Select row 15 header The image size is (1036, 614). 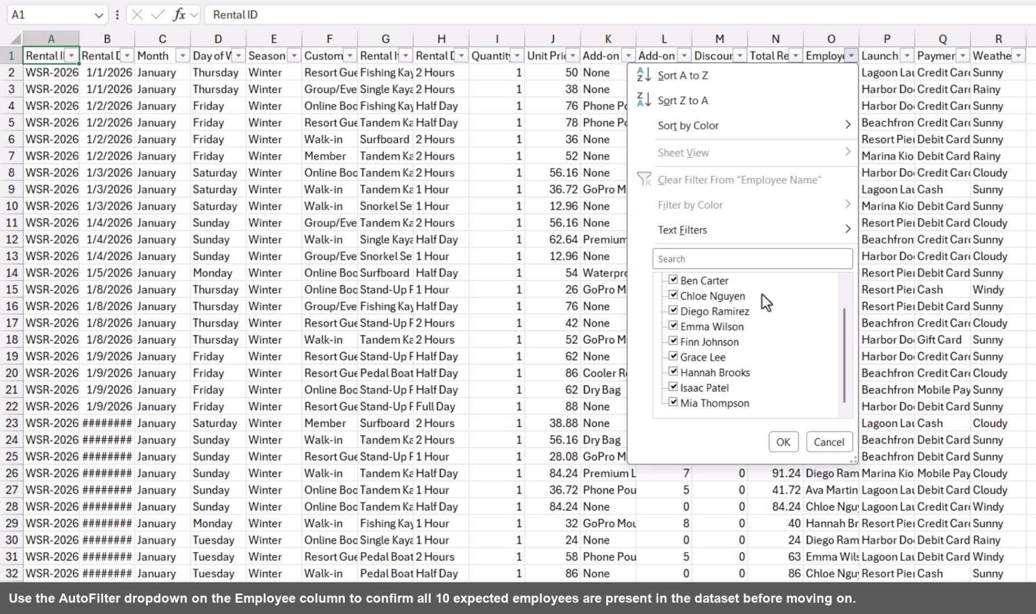[x=11, y=289]
